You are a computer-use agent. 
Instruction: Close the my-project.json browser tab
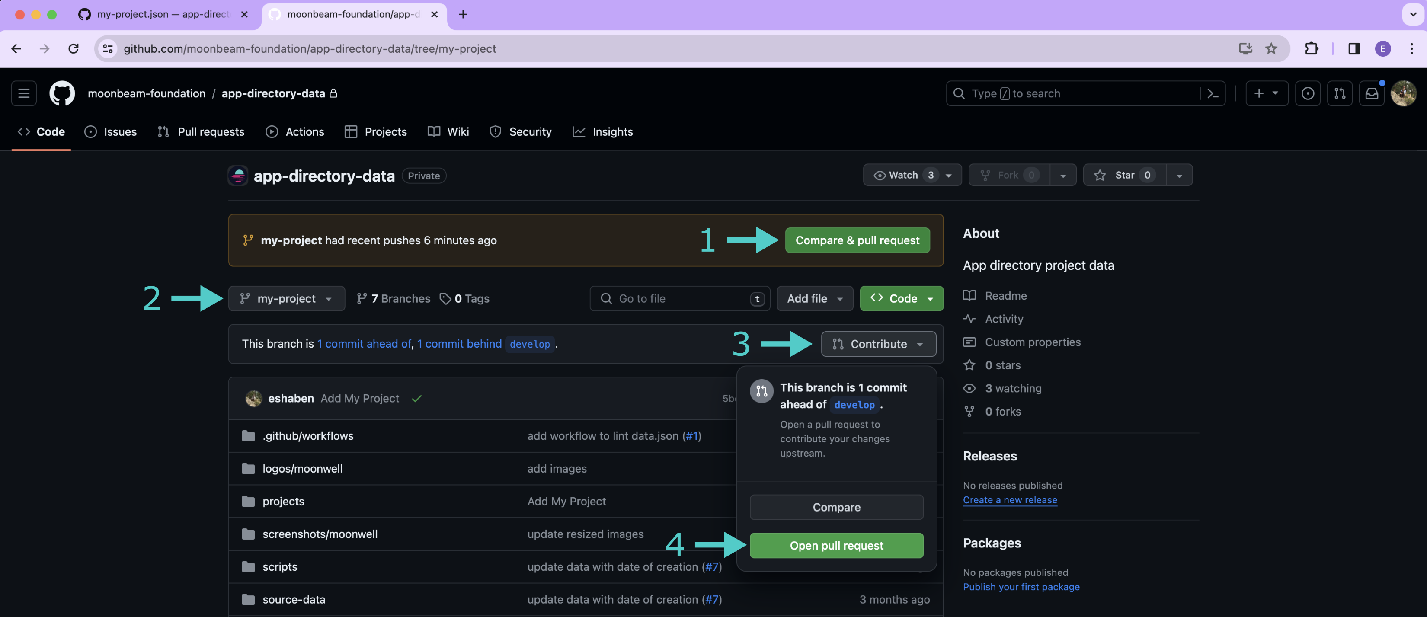pos(244,14)
